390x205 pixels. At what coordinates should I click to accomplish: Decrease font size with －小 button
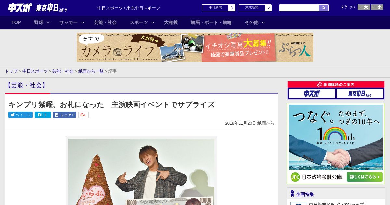[377, 7]
